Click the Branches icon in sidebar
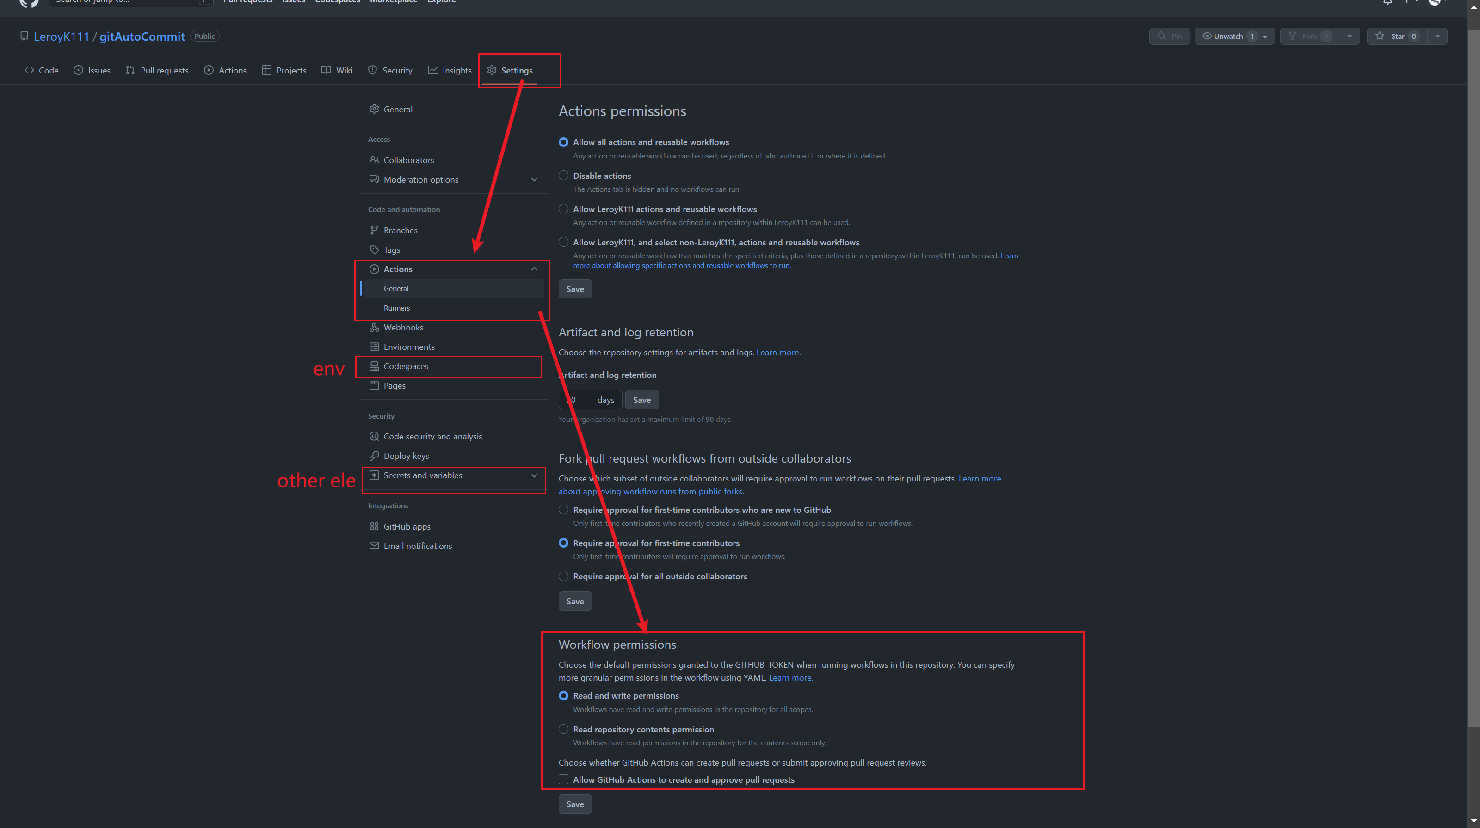This screenshot has width=1480, height=828. click(x=374, y=230)
